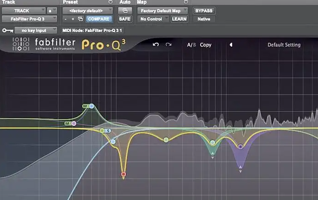Click the FabFilter logo icon

click(21, 44)
